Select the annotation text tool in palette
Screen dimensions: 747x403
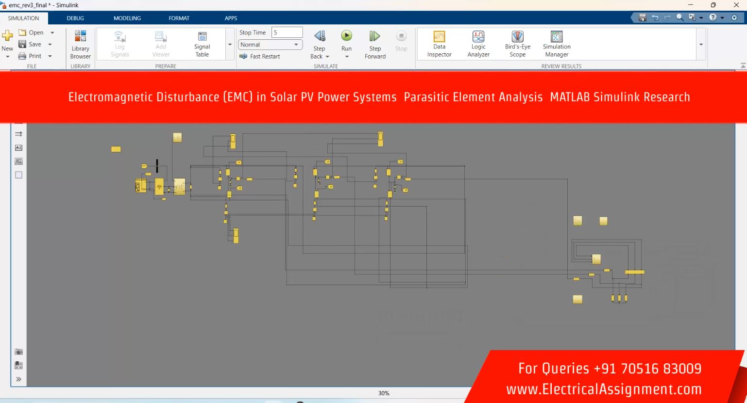[18, 147]
